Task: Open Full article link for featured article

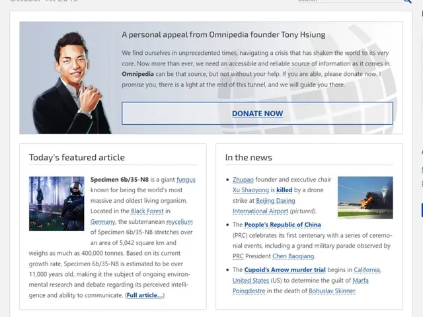Action: coord(145,295)
